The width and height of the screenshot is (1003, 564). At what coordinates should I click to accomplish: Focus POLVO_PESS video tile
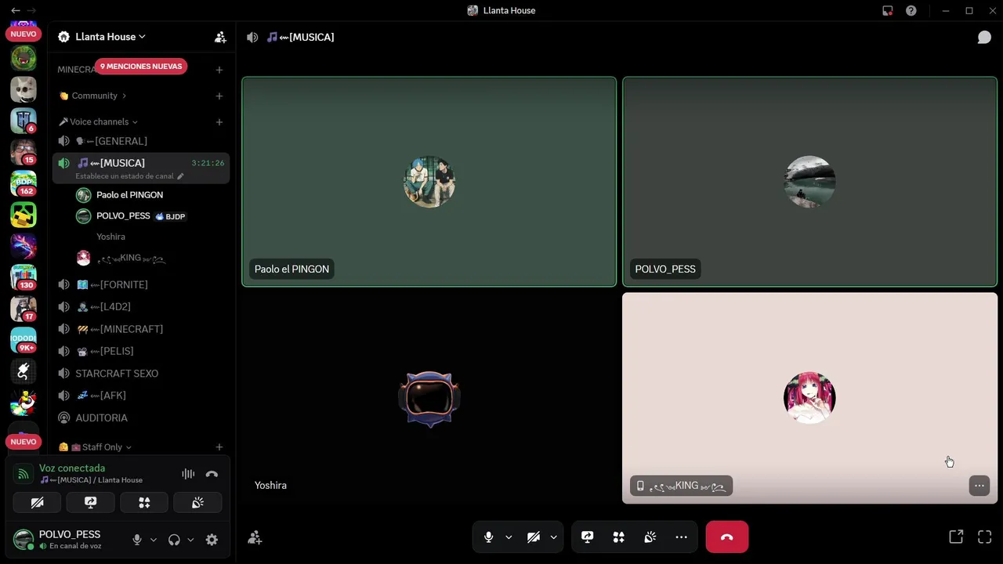tap(809, 182)
